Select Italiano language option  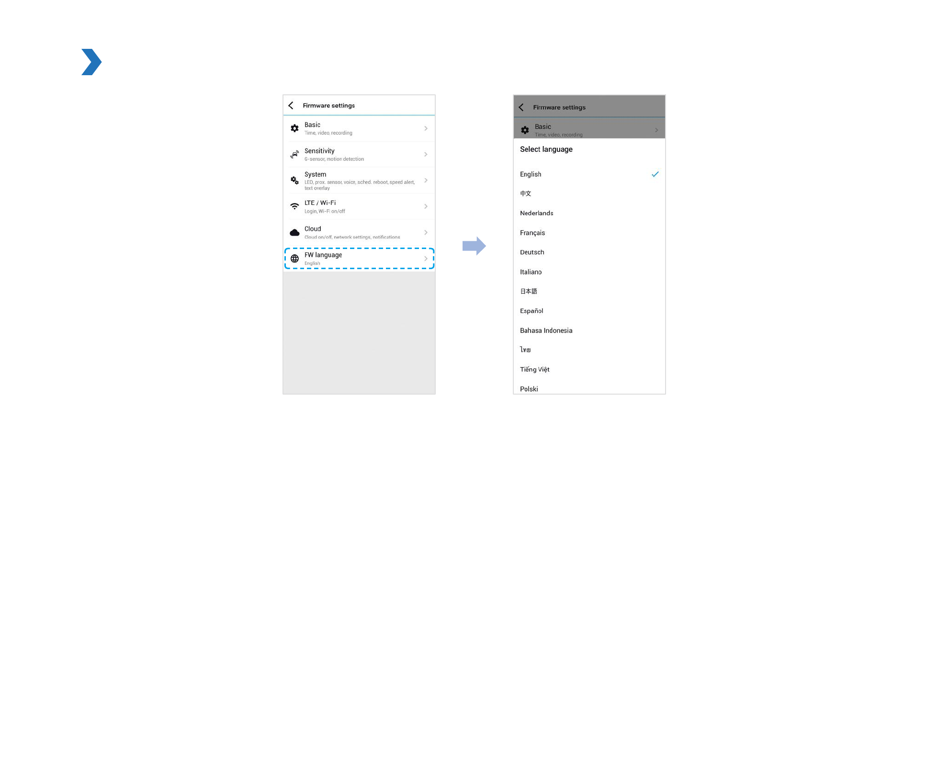tap(589, 272)
